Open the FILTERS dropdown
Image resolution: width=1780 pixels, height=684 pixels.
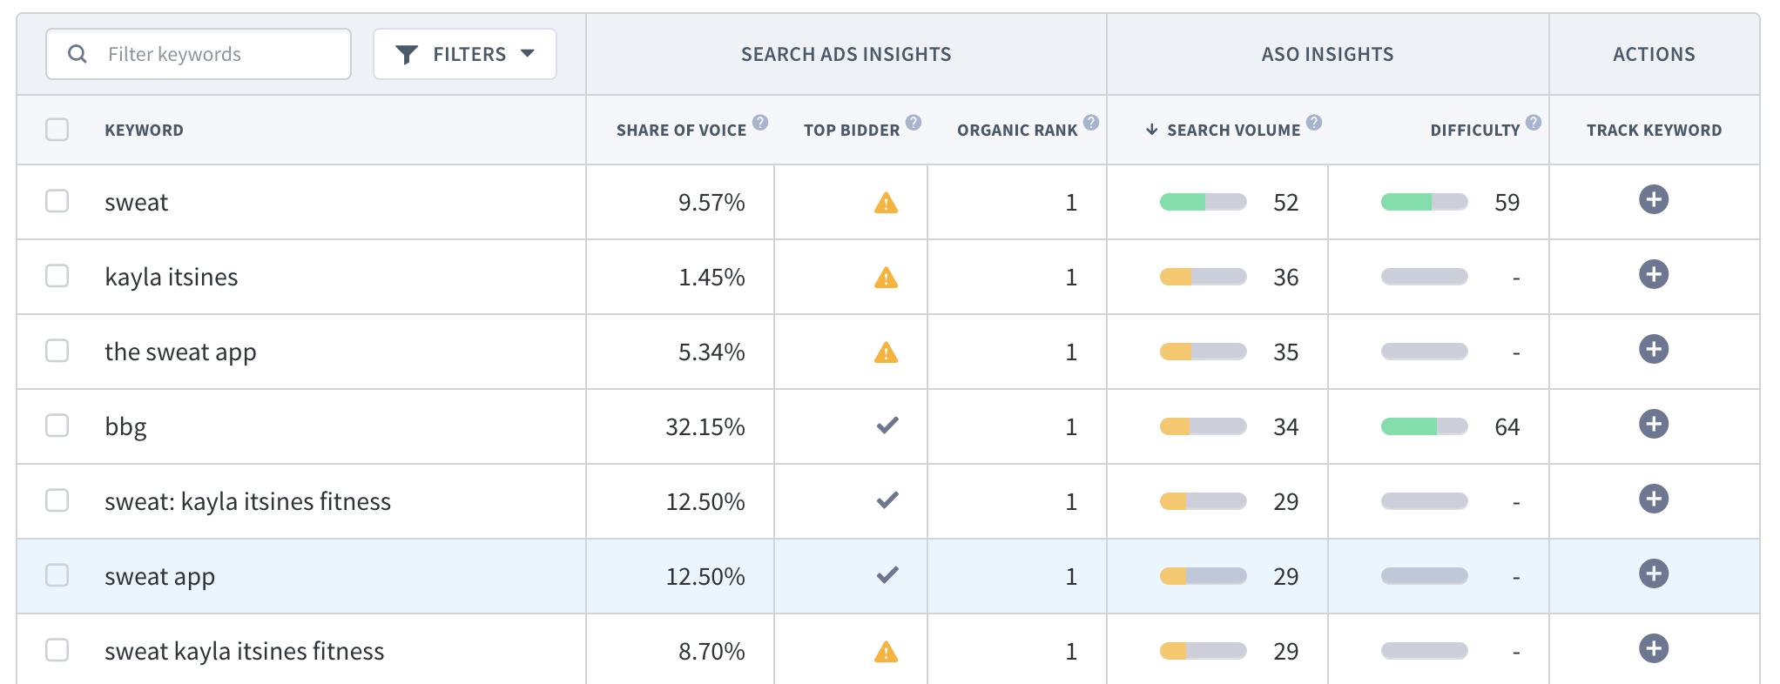(x=465, y=54)
